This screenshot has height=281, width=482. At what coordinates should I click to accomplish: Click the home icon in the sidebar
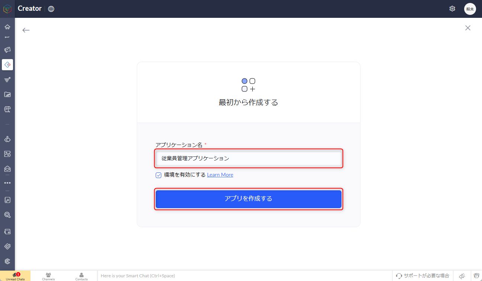coord(7,27)
